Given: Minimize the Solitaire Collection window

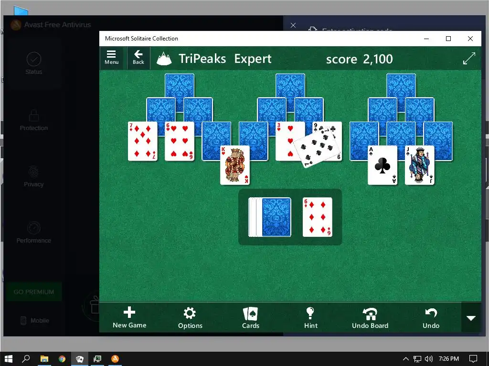Looking at the screenshot, I should click(x=426, y=39).
